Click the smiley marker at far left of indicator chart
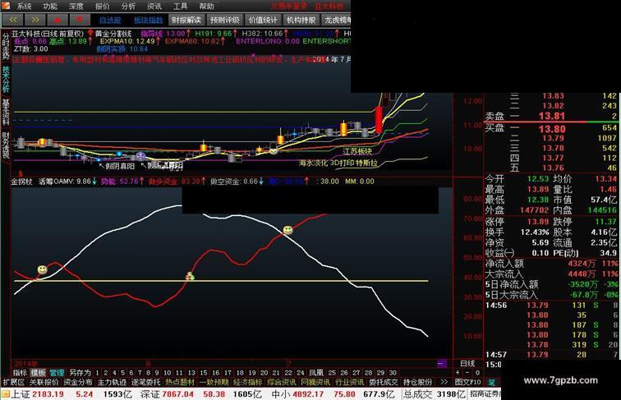 click(x=42, y=269)
